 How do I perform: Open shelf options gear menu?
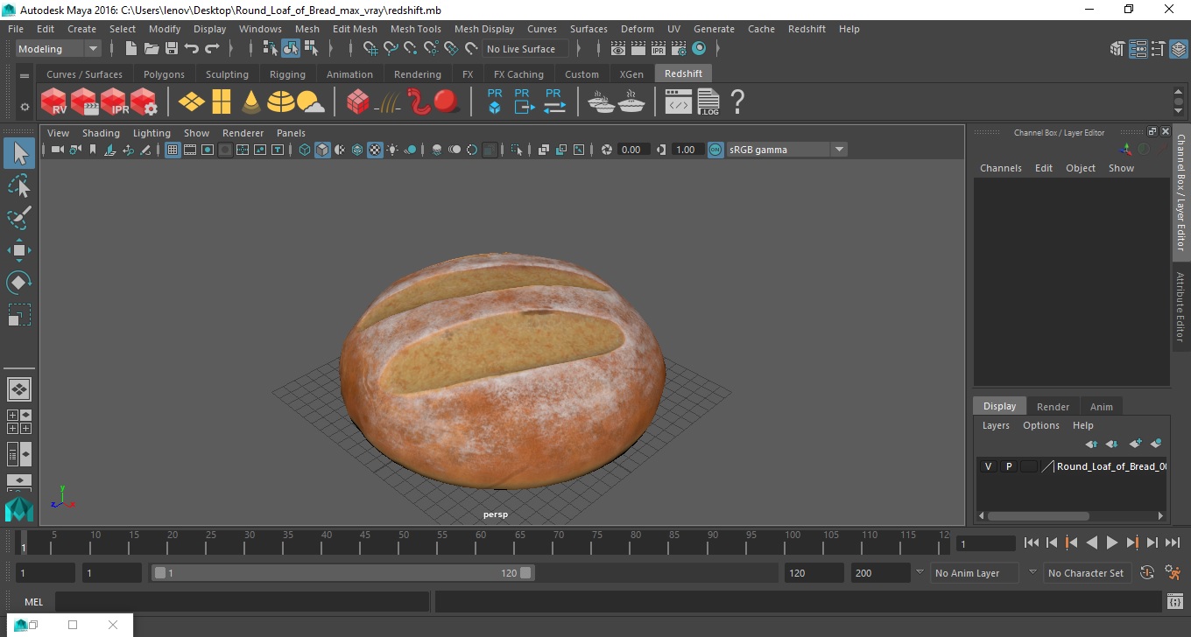(25, 107)
